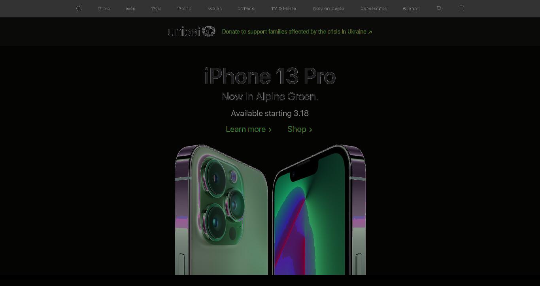
Task: Open TV & Home menu
Action: 284,9
